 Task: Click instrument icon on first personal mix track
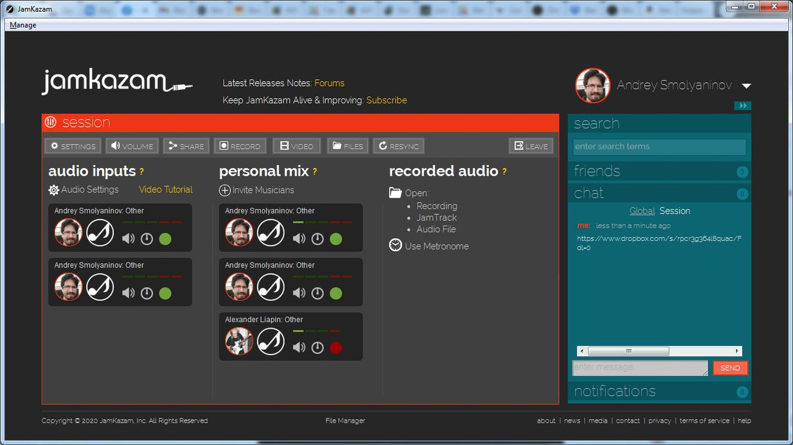(x=271, y=233)
